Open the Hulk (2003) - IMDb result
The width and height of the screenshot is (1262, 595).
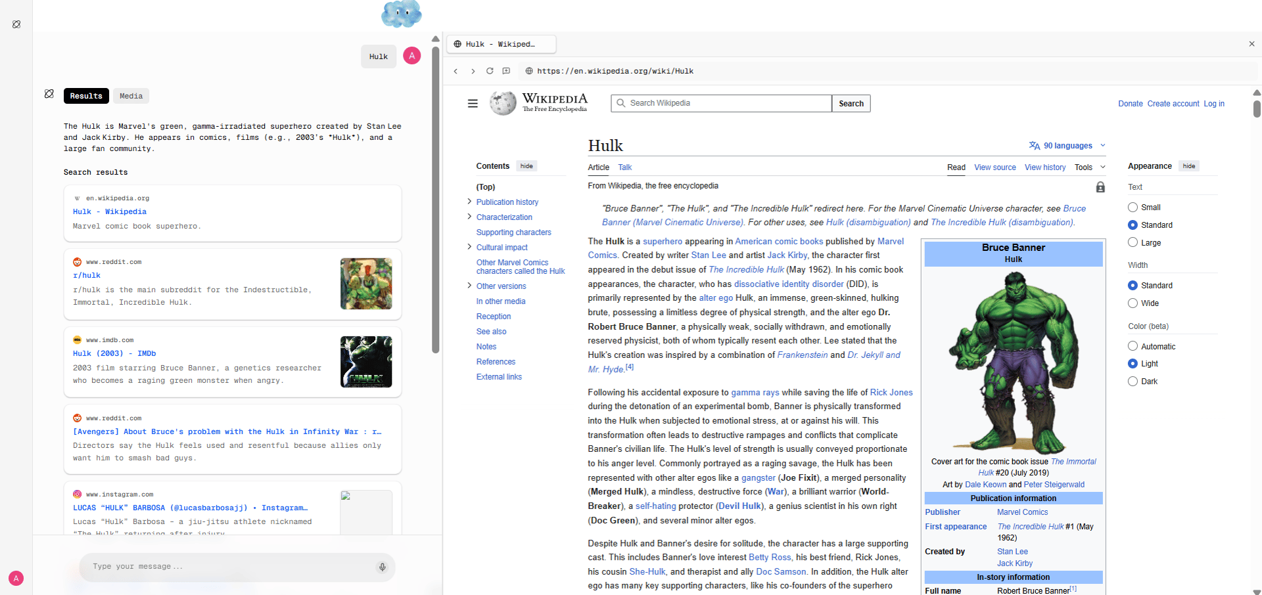pos(114,353)
